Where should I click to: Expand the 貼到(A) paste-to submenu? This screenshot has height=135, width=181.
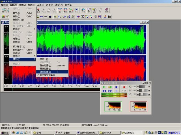tap(23, 29)
